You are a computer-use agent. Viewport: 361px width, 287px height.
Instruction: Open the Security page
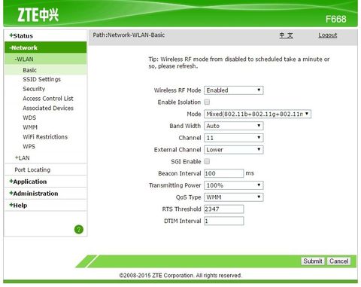pyautogui.click(x=34, y=89)
